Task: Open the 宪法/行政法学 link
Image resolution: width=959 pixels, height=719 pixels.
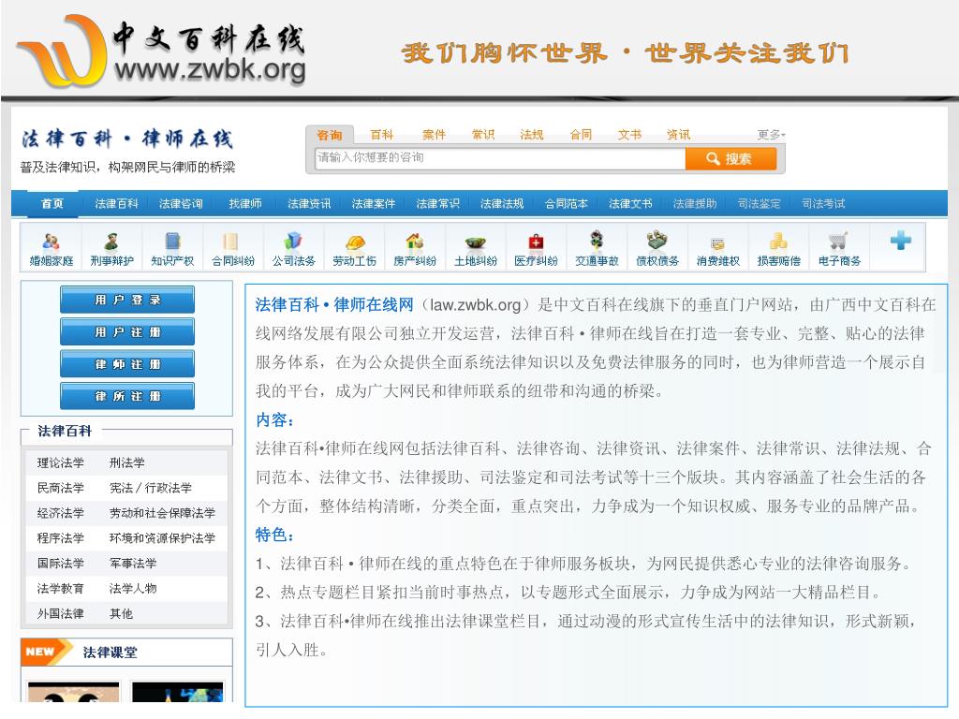Action: coord(151,488)
